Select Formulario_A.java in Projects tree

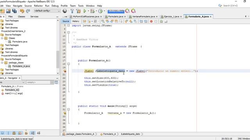click(21, 66)
